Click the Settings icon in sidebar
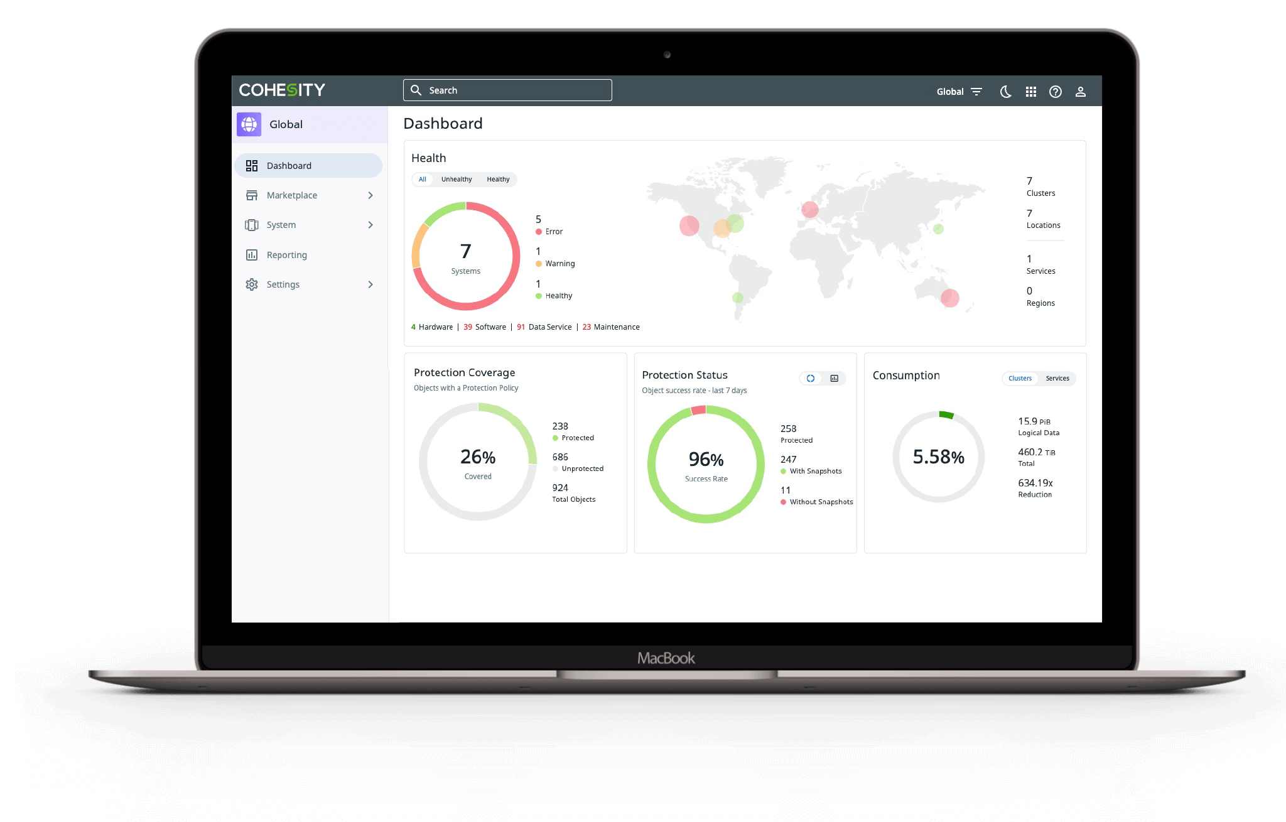This screenshot has width=1286, height=822. [251, 284]
